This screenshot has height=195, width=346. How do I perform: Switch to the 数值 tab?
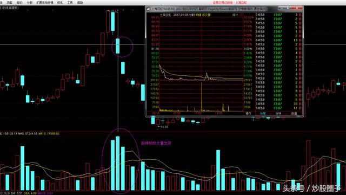294,113
